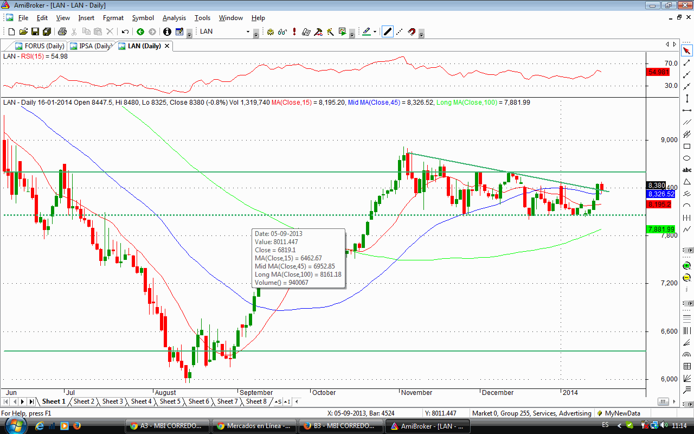Switch to Sheet 2 tab

click(84, 401)
